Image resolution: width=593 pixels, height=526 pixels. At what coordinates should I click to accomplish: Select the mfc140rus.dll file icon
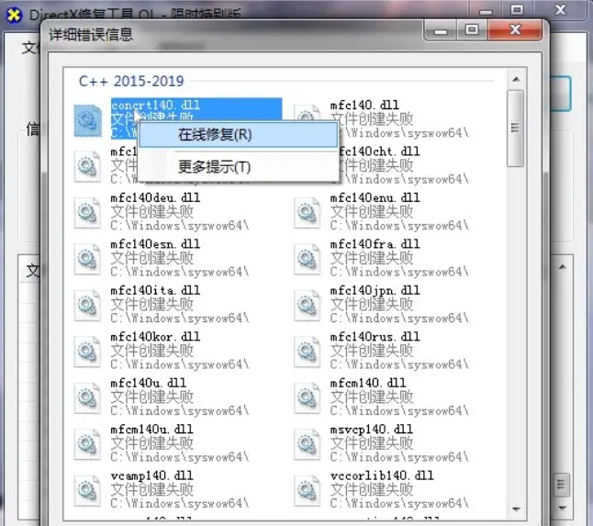(x=307, y=352)
